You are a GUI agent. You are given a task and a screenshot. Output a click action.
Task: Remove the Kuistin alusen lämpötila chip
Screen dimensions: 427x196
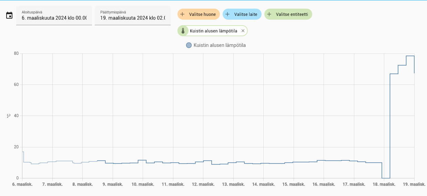[x=243, y=31]
